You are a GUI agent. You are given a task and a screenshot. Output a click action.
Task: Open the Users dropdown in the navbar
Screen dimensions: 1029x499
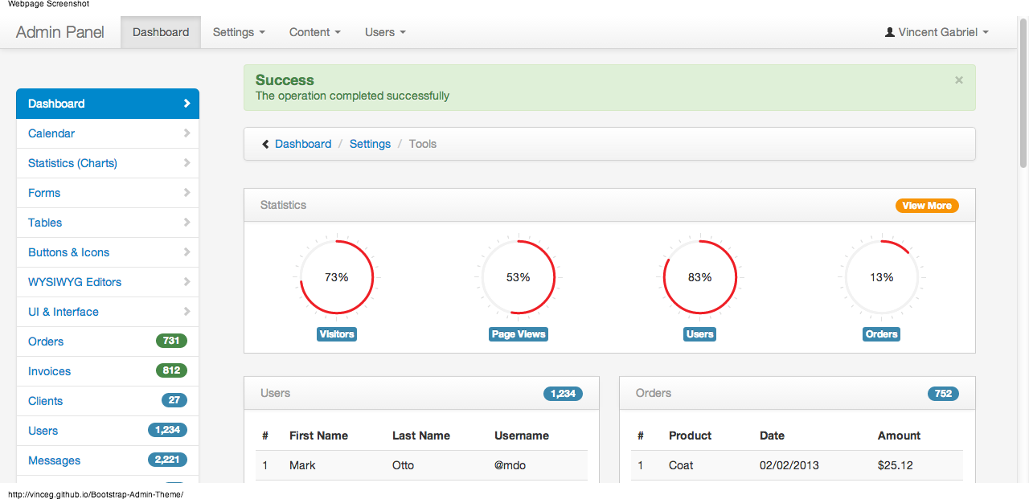(x=385, y=32)
